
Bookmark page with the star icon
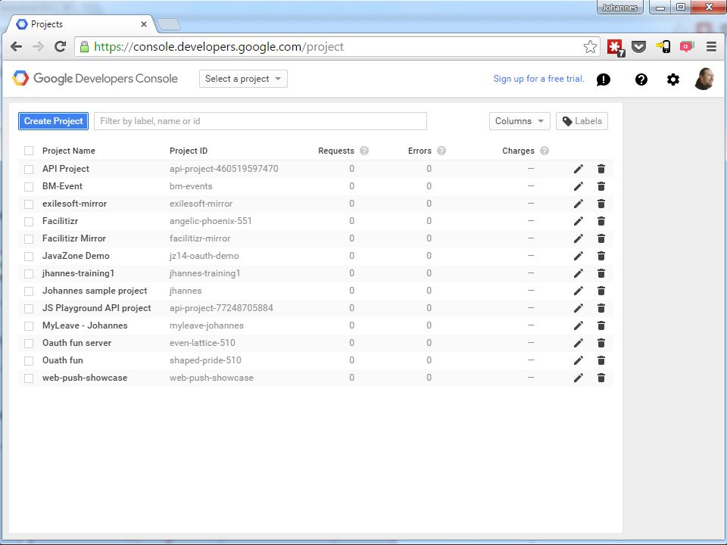590,47
